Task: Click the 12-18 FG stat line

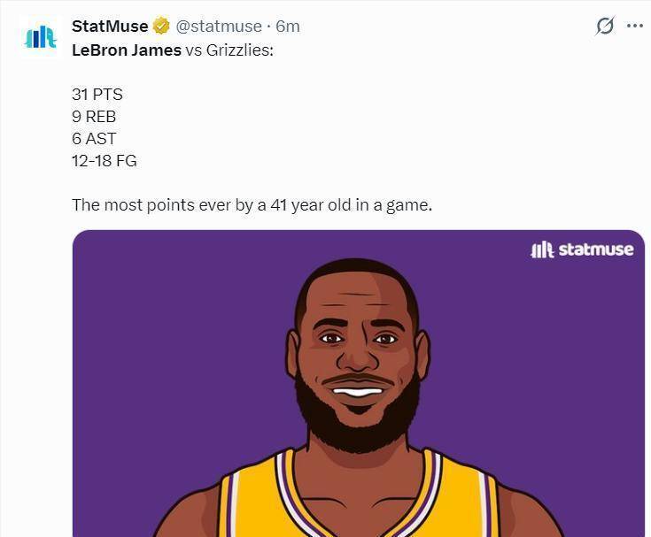Action: pos(104,161)
